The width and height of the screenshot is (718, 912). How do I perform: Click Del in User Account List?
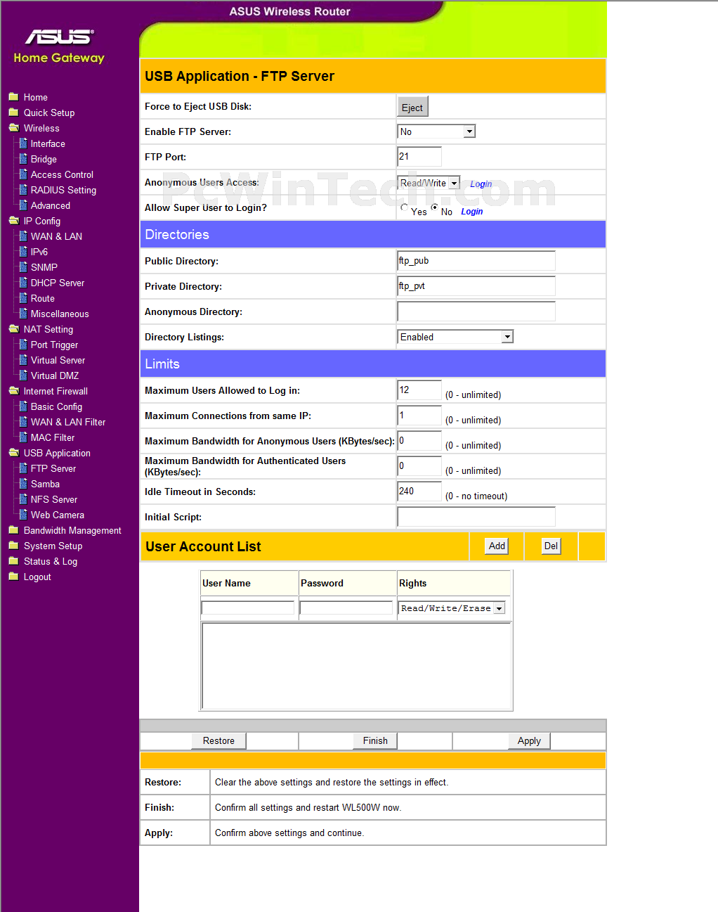(x=551, y=546)
